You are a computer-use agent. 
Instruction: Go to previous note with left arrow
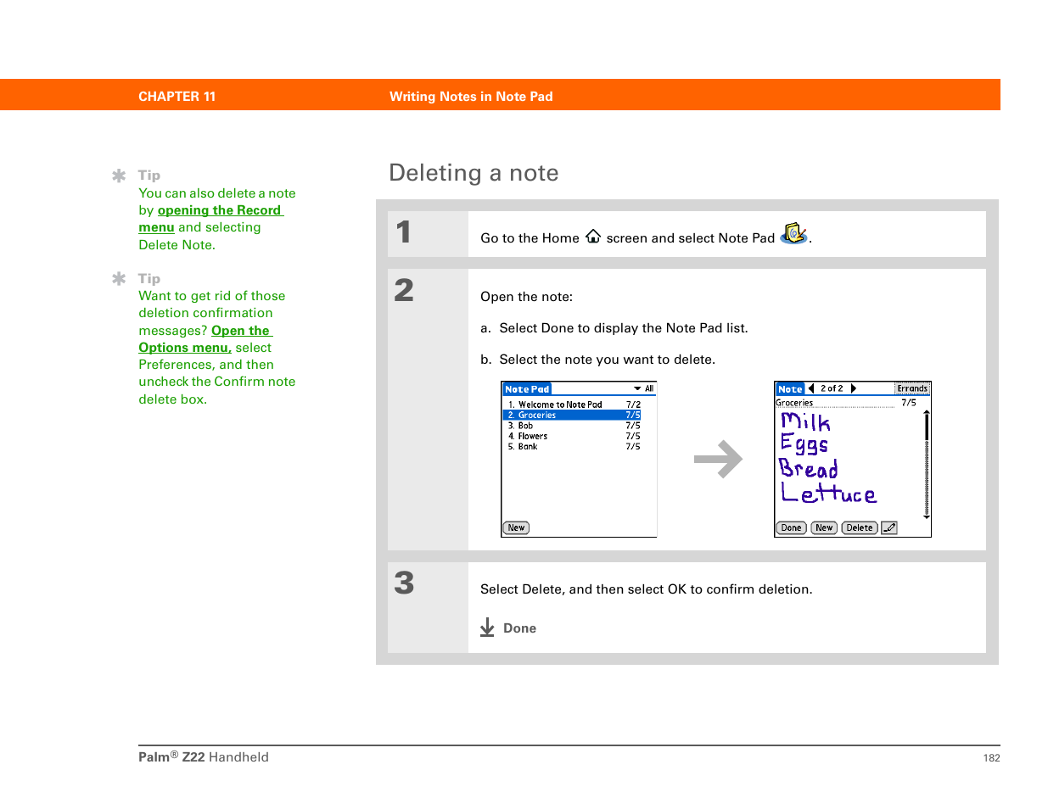point(811,388)
